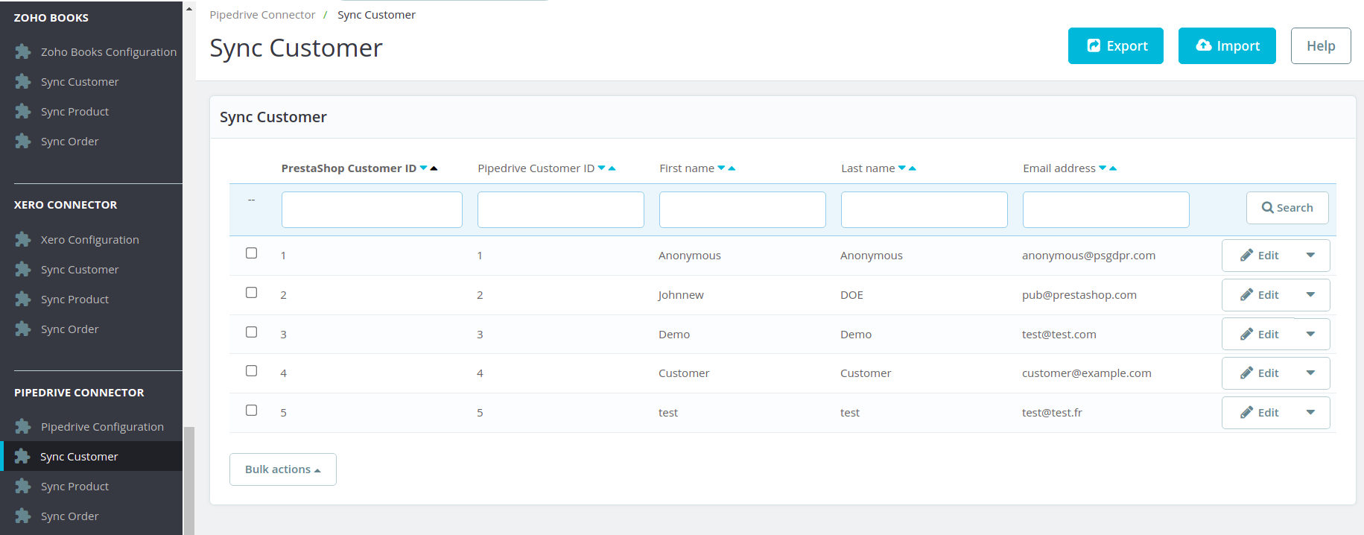Open the Help button
The image size is (1364, 535).
pos(1321,46)
